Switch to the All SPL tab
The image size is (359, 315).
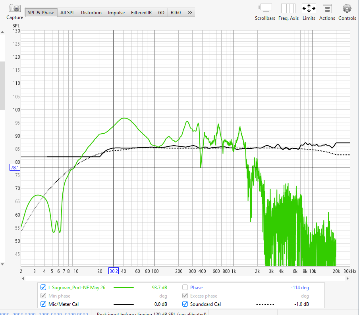coord(67,13)
